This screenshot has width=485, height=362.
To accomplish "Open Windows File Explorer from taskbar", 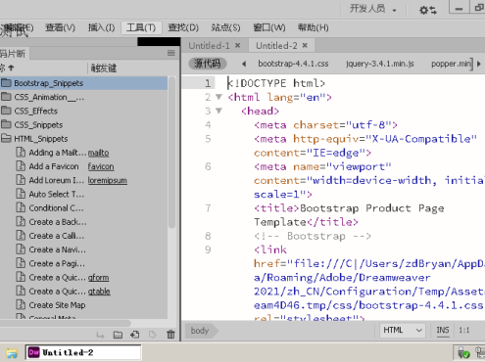I will (12, 353).
